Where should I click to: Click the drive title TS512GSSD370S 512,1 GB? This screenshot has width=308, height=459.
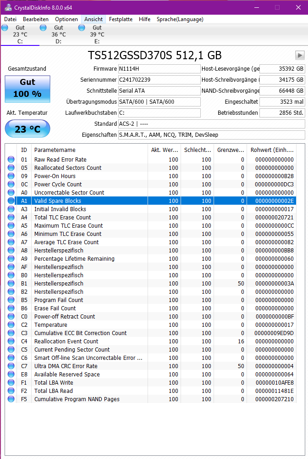pyautogui.click(x=154, y=56)
